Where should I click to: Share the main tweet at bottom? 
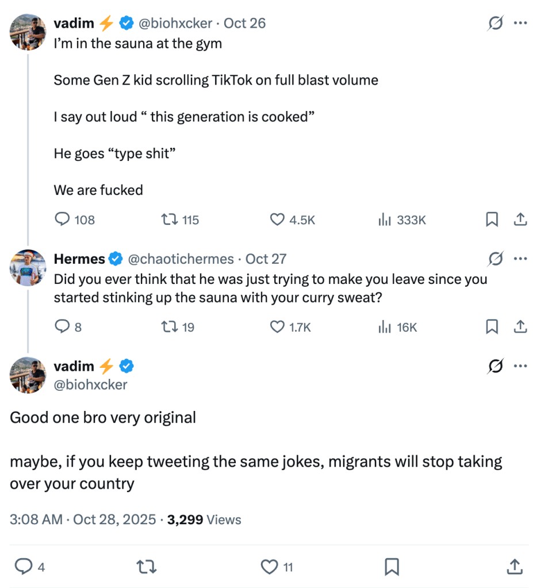(x=515, y=567)
